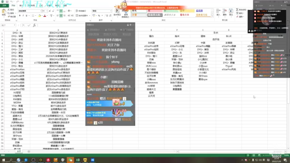Click the Format Painter brush icon

[8, 17]
